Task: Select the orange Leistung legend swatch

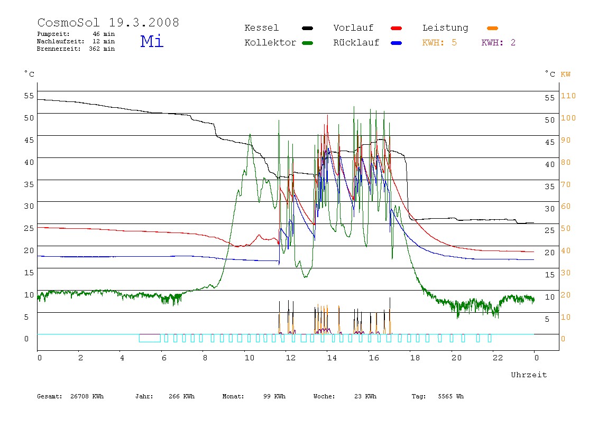Action: 492,28
